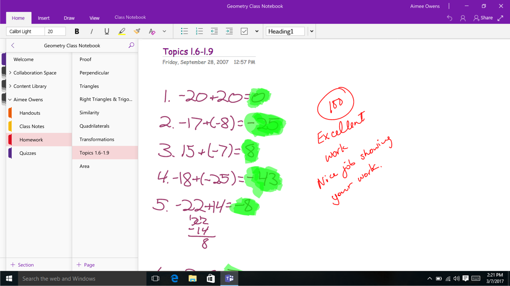Open the Heading1 styles dropdown
The width and height of the screenshot is (510, 286).
click(311, 31)
